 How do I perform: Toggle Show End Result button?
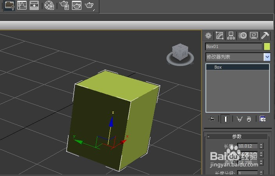point(225,119)
